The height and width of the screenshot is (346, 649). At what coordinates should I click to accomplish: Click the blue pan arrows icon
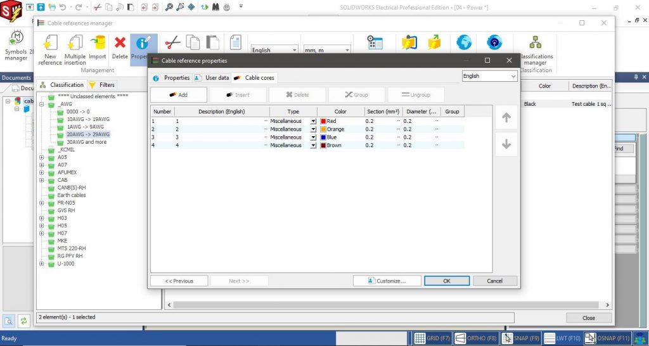click(x=191, y=7)
